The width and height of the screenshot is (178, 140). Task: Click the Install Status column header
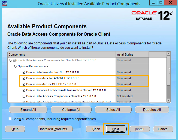[x=132, y=54]
